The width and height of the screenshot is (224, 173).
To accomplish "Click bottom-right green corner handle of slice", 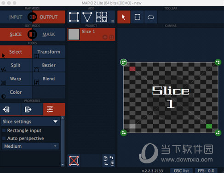I will pos(218,133).
